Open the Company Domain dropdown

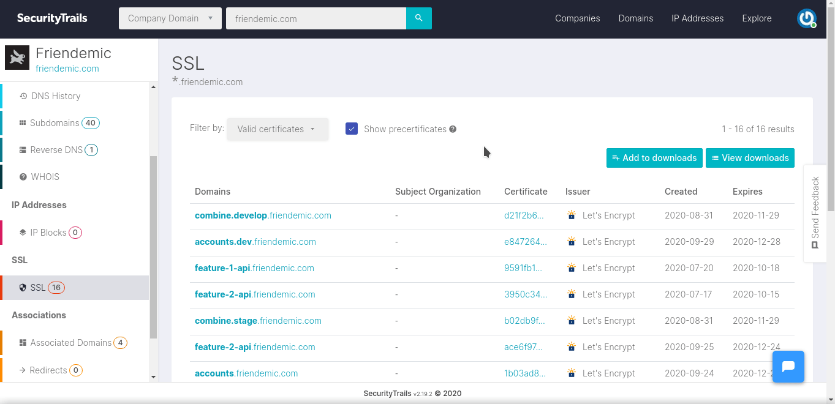[x=170, y=18]
